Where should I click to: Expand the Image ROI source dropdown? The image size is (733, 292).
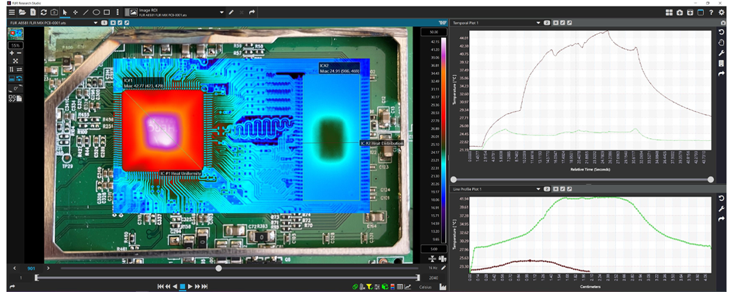click(x=222, y=12)
